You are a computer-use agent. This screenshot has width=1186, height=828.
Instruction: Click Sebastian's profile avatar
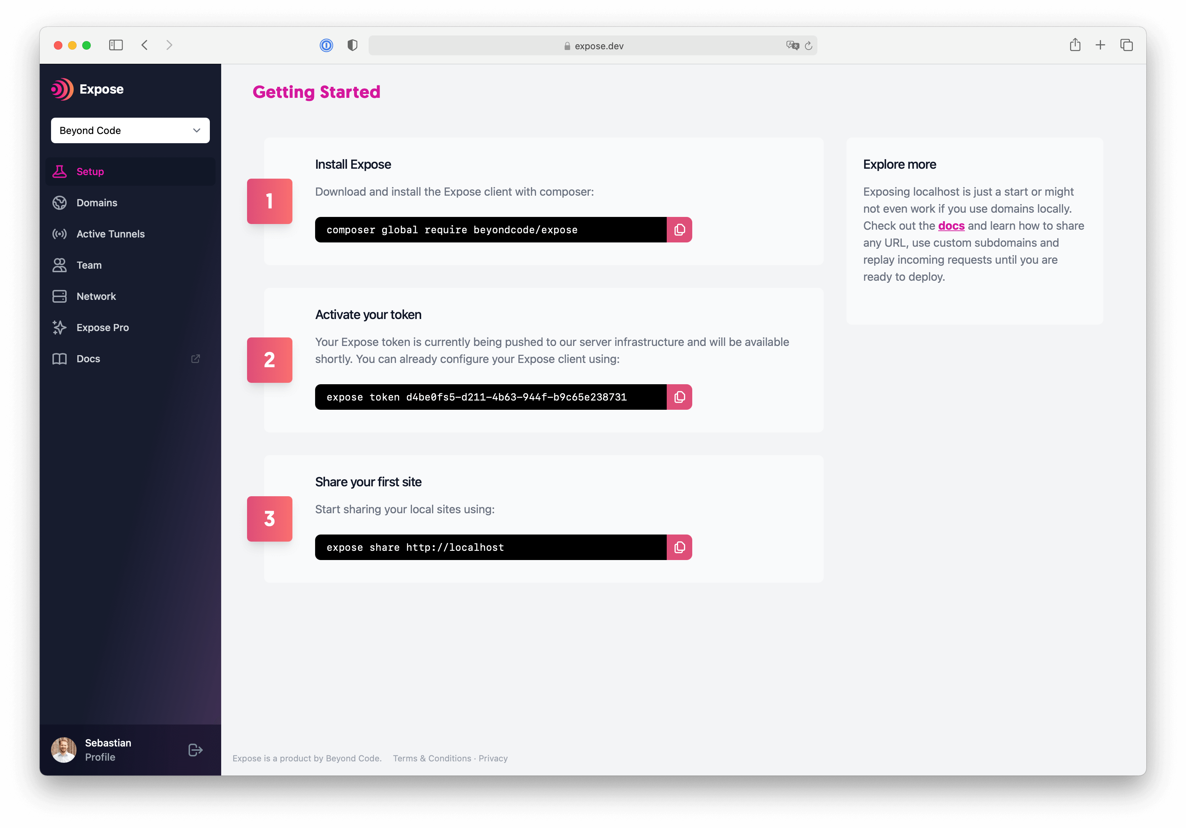point(63,750)
